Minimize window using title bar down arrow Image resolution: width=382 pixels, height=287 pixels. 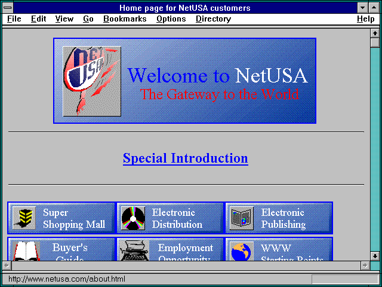[362, 8]
